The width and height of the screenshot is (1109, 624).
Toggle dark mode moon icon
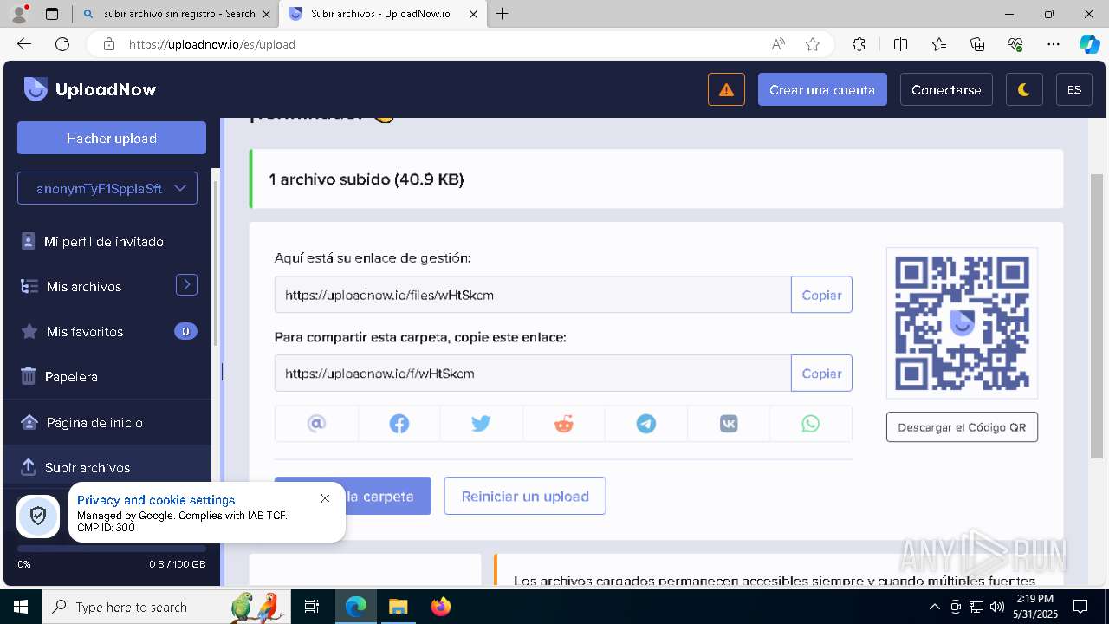pos(1024,89)
